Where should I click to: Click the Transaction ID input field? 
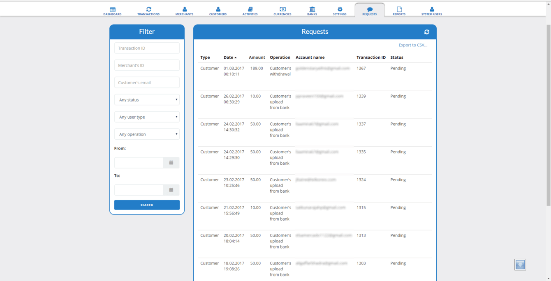(x=147, y=48)
